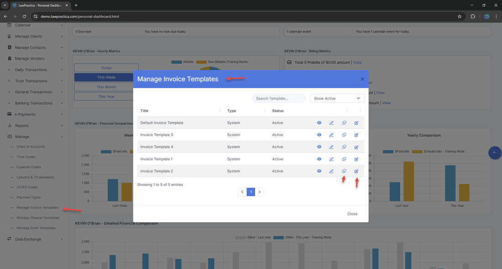The height and width of the screenshot is (269, 502).
Task: View Invoice Template 4 with eye icon
Action: pos(319,147)
